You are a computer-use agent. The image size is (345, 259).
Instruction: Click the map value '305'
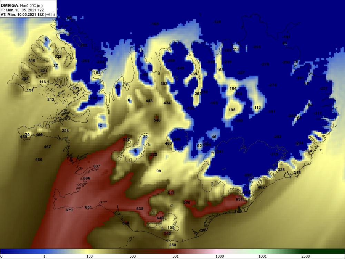tap(76, 88)
